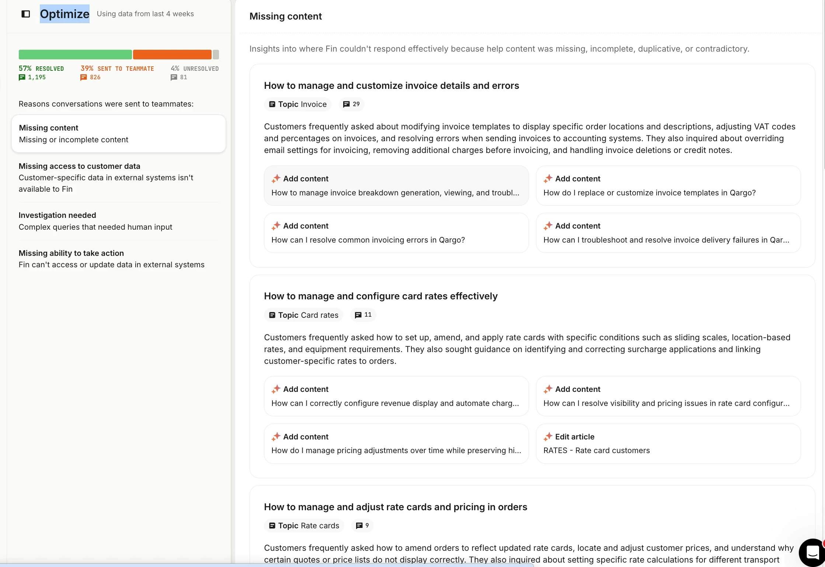The height and width of the screenshot is (567, 825).
Task: Click the grey unresolved conversations icon
Action: coord(174,77)
